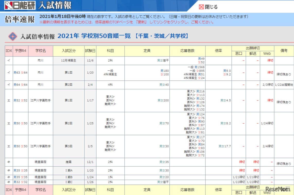Click the top 学校名 column header
This screenshot has width=294, height=195.
pos(40,51)
